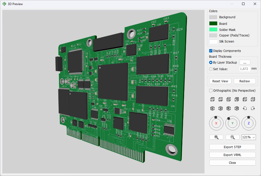Select the front-face shaded cube view icon

[x=229, y=99]
